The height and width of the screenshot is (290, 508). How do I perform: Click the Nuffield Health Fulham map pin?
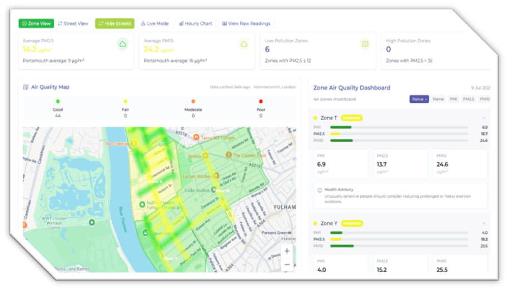click(x=142, y=204)
